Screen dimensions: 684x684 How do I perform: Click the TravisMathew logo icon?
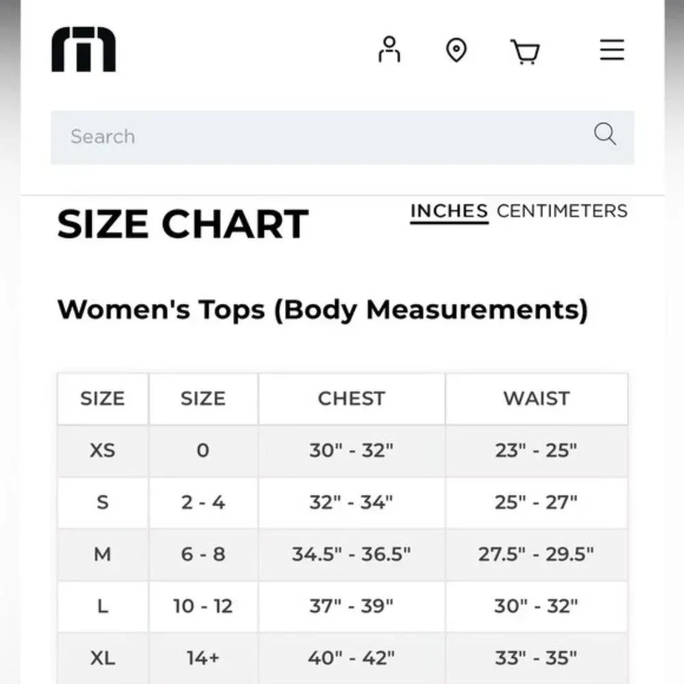click(x=83, y=50)
